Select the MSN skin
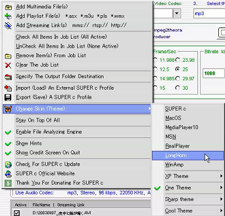225x216 pixels. (188, 137)
